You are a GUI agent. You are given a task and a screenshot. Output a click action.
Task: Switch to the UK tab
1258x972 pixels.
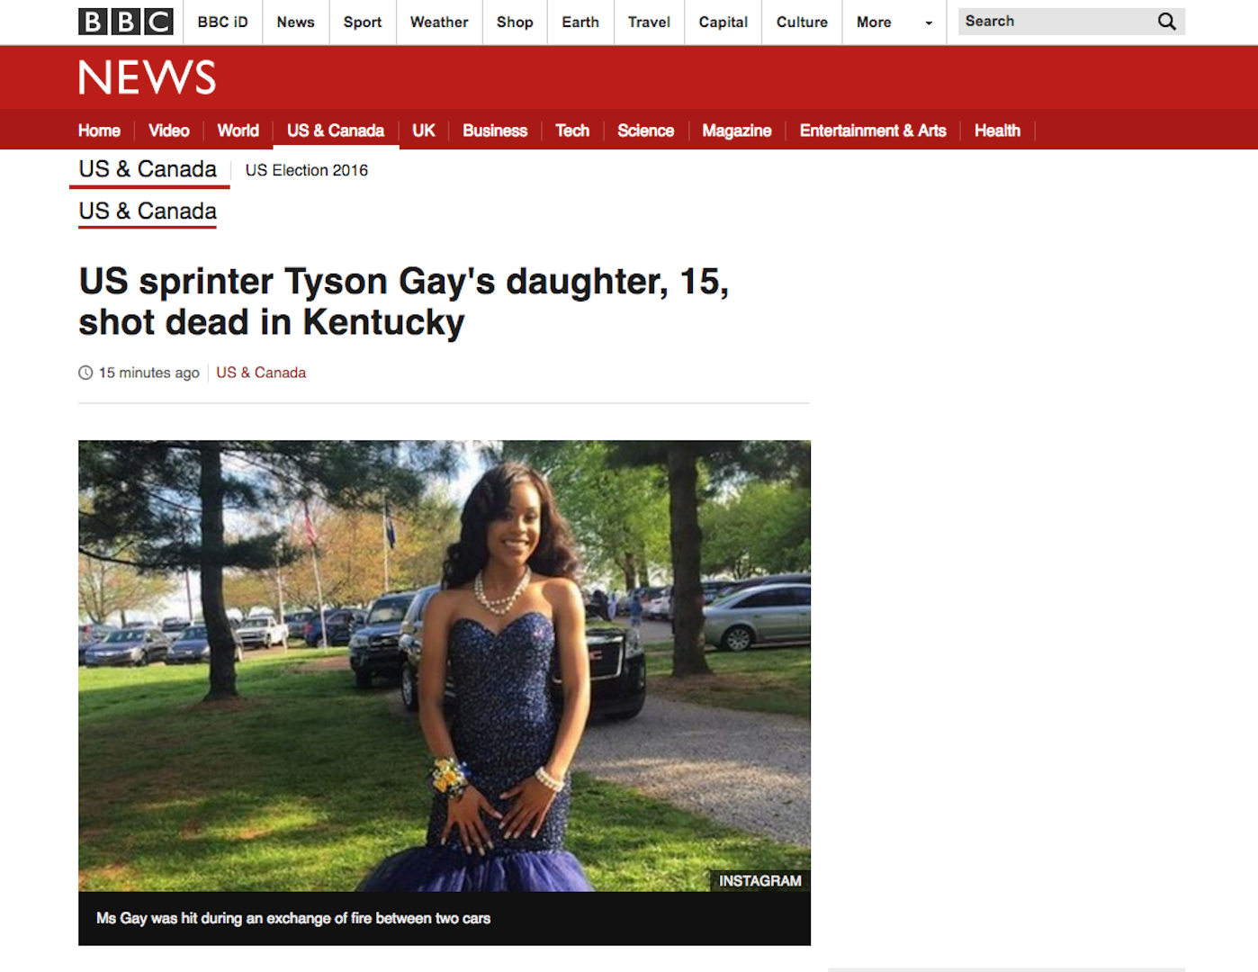424,130
